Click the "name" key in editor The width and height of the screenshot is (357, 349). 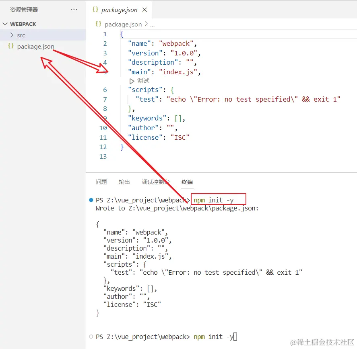pos(139,44)
